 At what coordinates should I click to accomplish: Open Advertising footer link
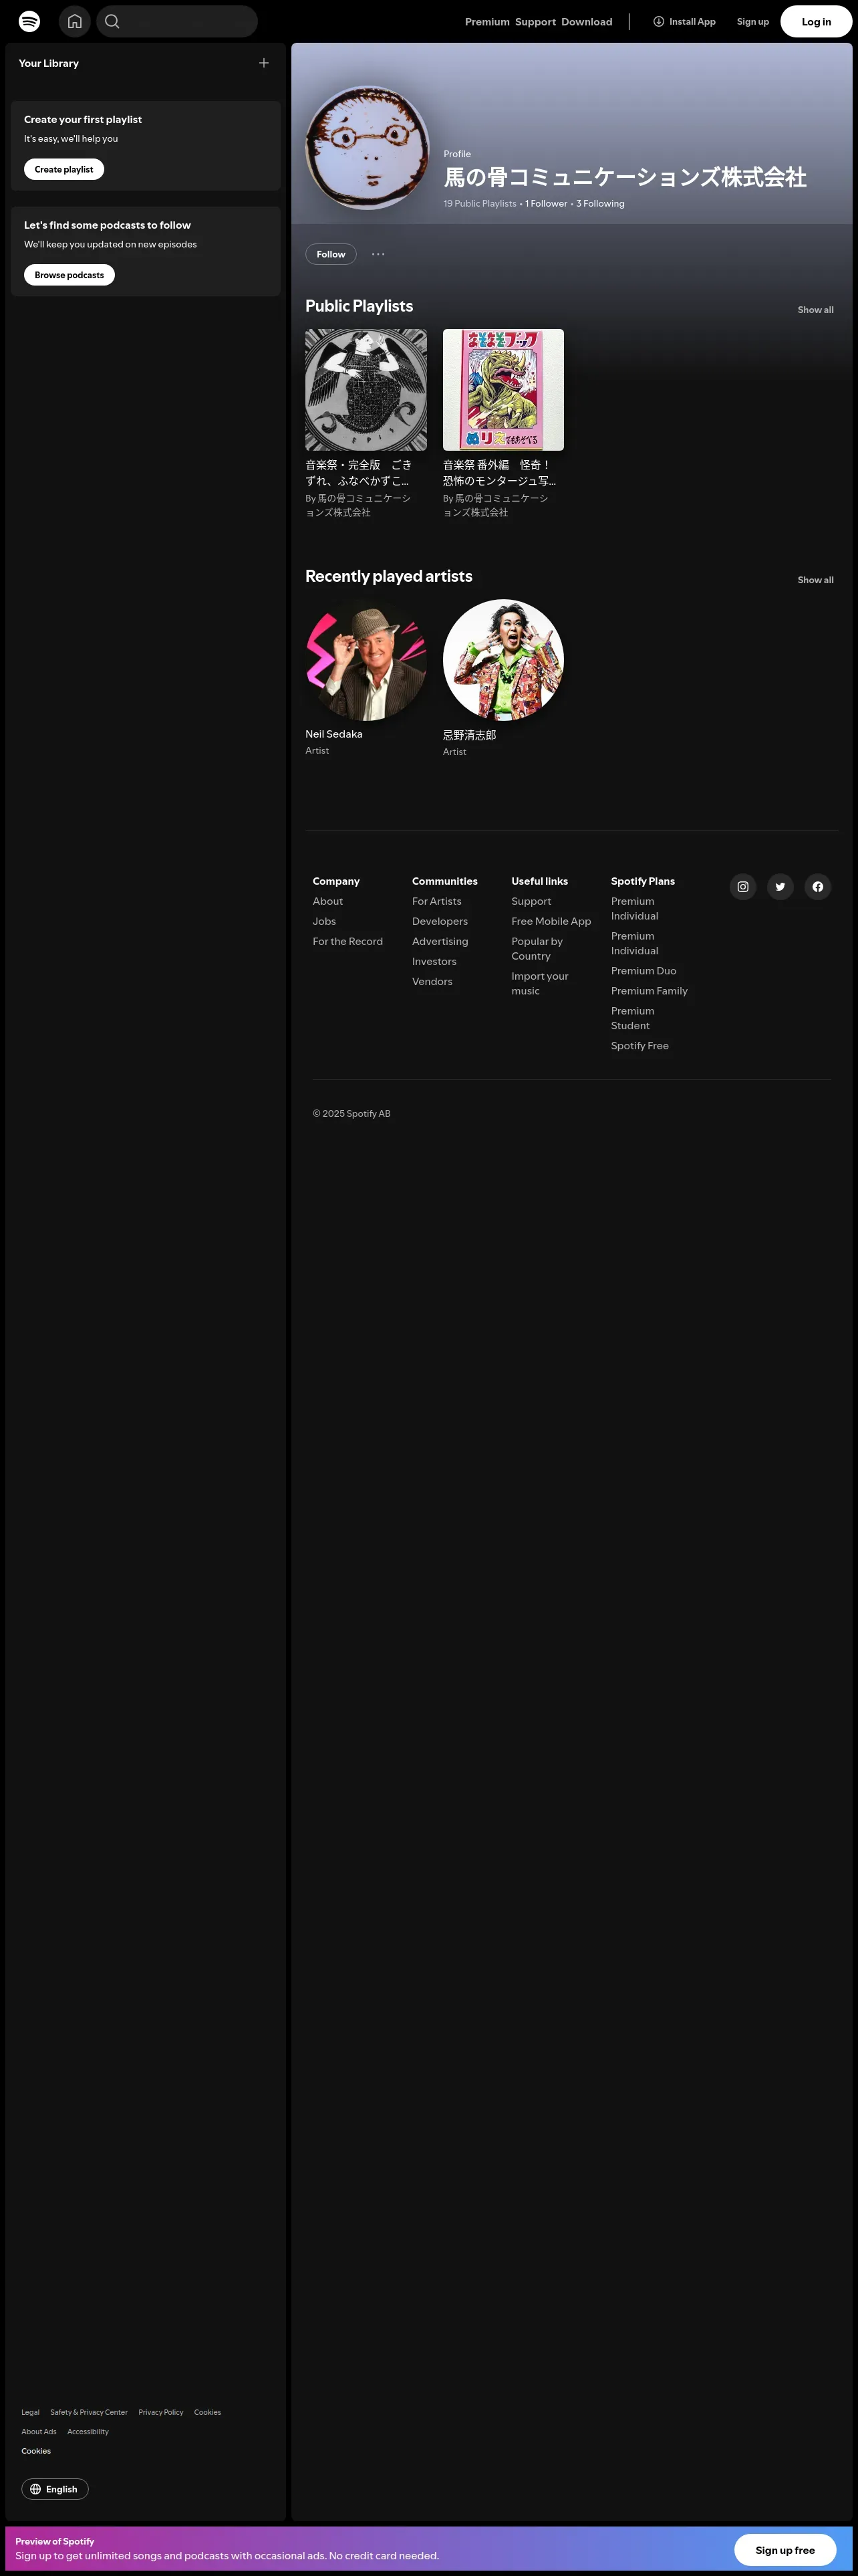440,941
